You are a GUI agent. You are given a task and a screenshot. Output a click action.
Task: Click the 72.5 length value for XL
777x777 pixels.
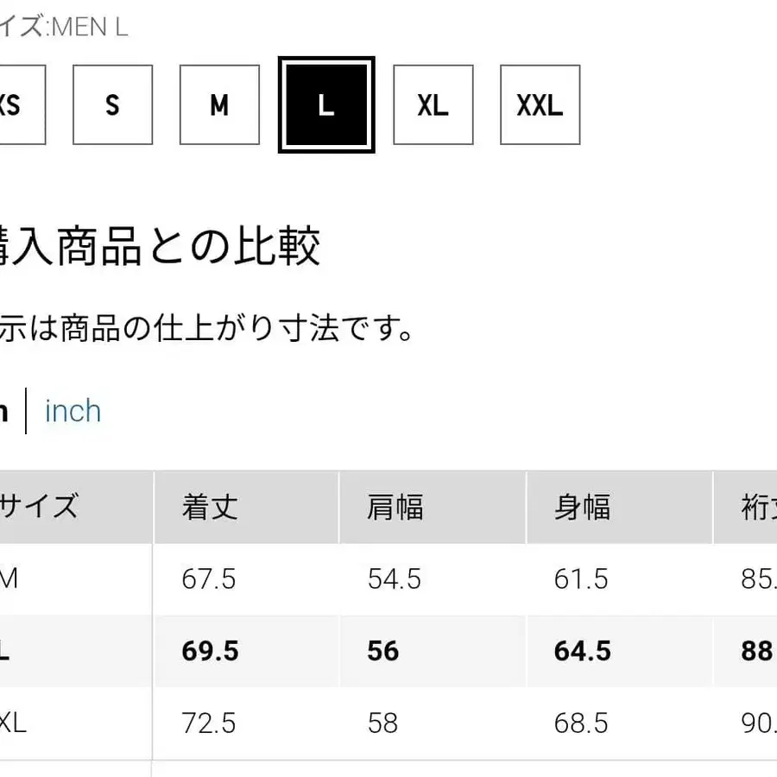[x=209, y=722]
